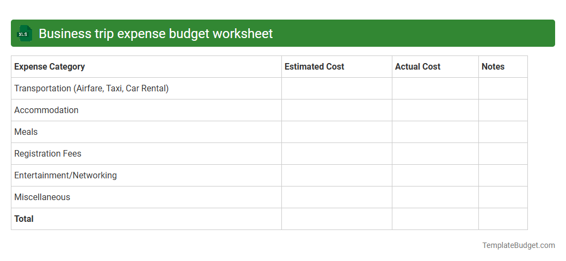Click Actual Cost cell for Miscellaneous
566x261 pixels.
(435, 197)
